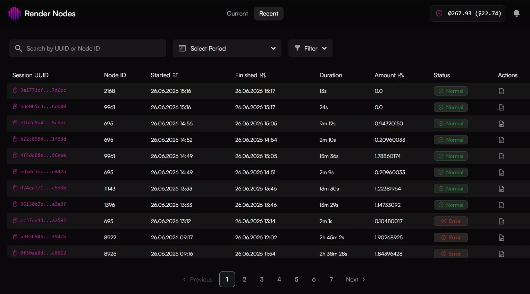
Task: Open the Select Period dropdown
Action: click(x=227, y=48)
